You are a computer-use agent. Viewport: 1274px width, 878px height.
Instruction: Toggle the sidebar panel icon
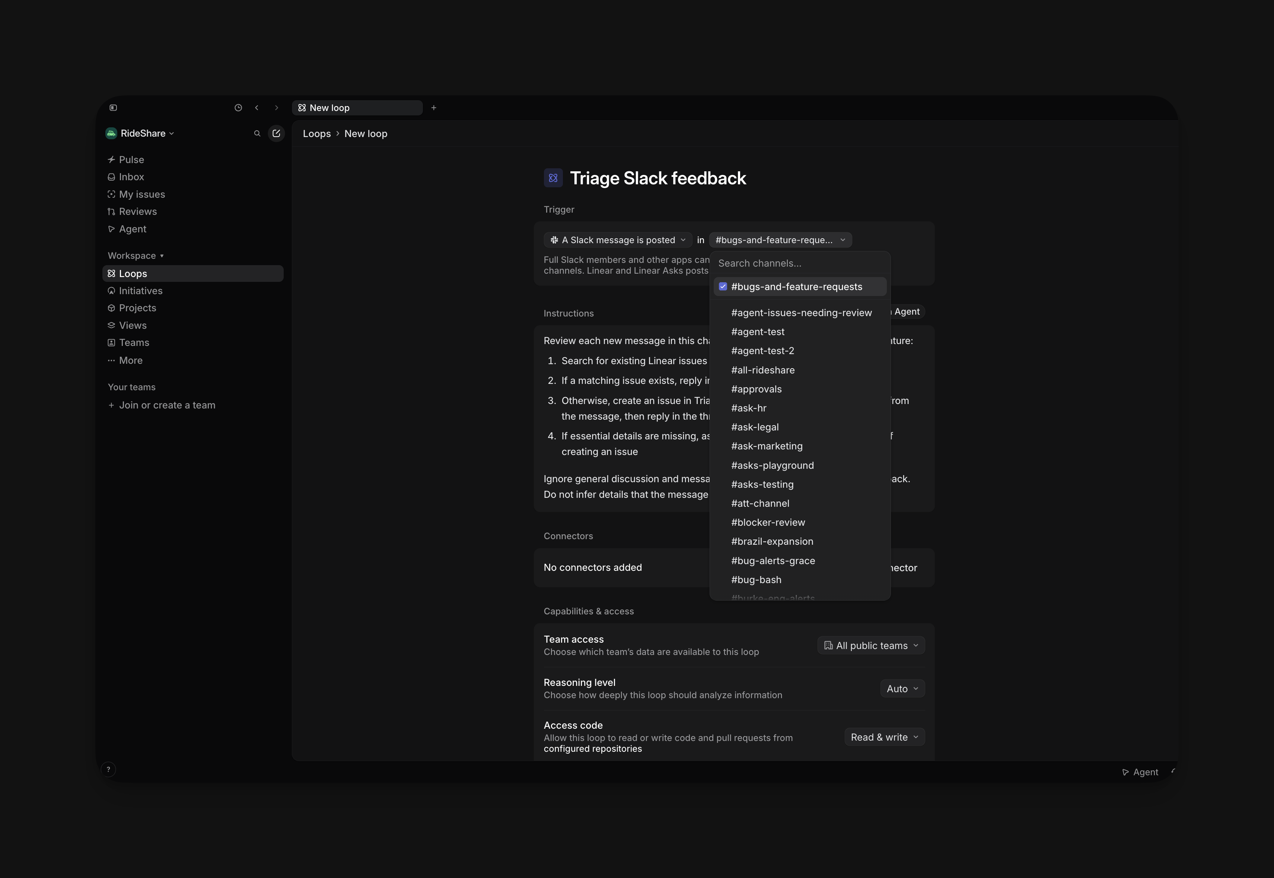point(113,108)
